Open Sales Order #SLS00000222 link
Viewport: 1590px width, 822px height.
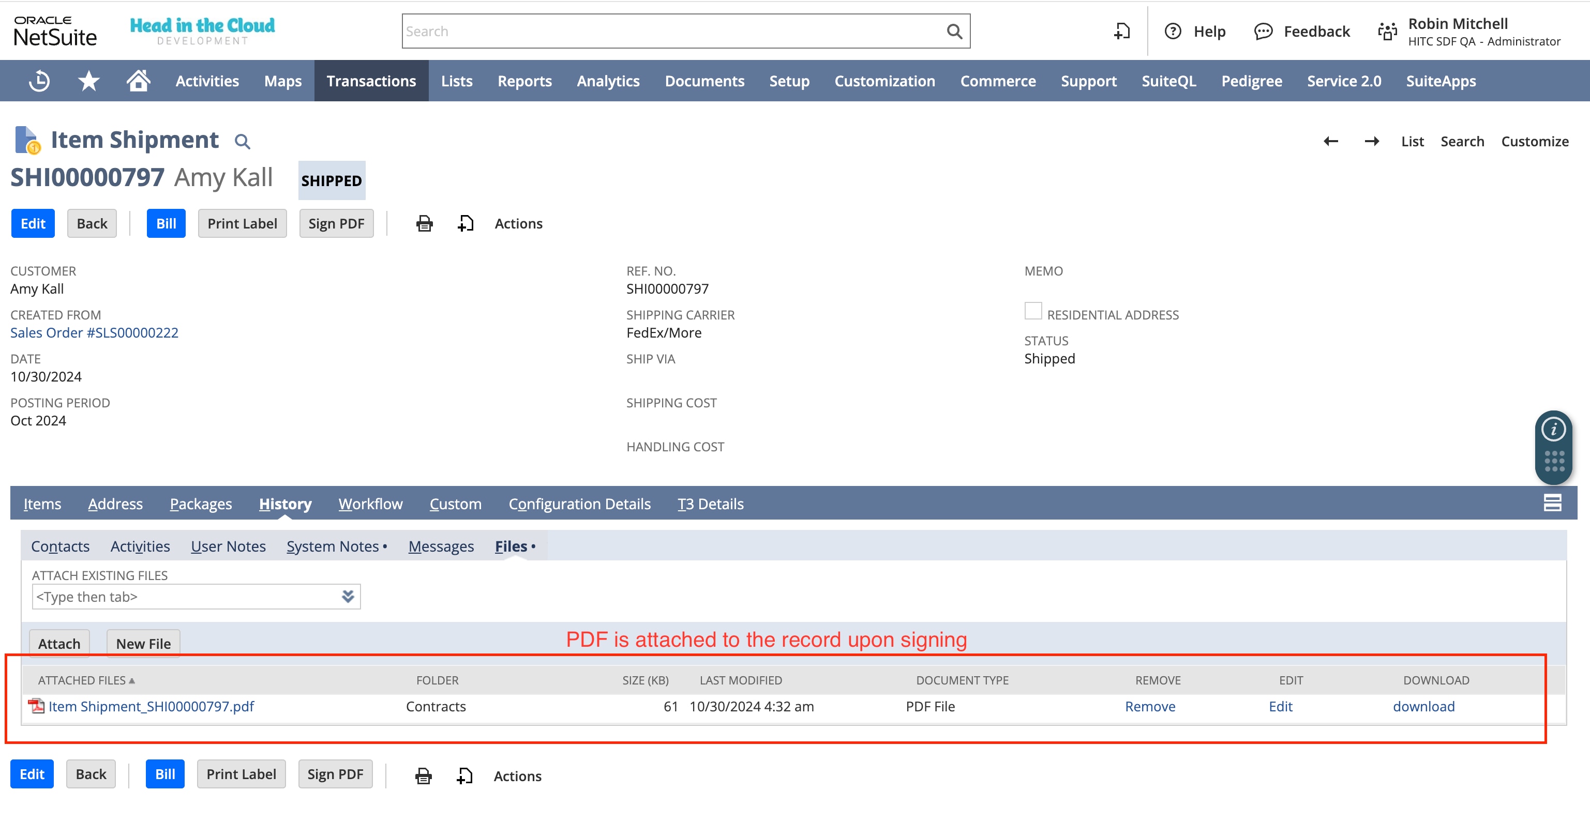pyautogui.click(x=95, y=332)
